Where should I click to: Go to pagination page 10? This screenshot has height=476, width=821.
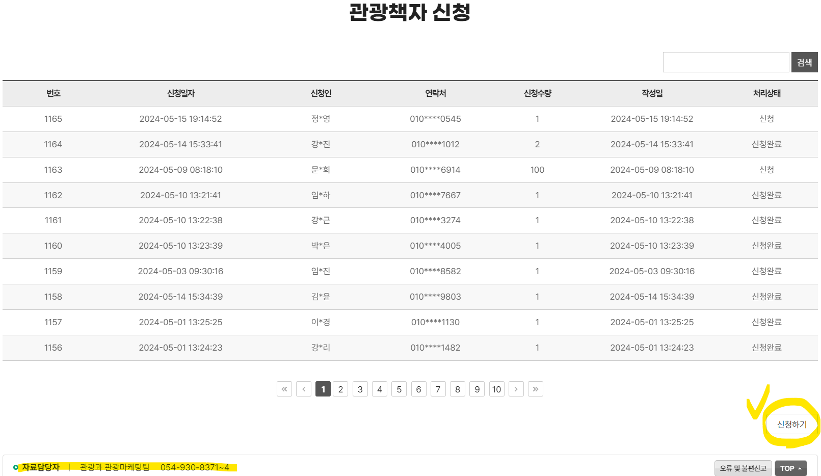pyautogui.click(x=497, y=389)
